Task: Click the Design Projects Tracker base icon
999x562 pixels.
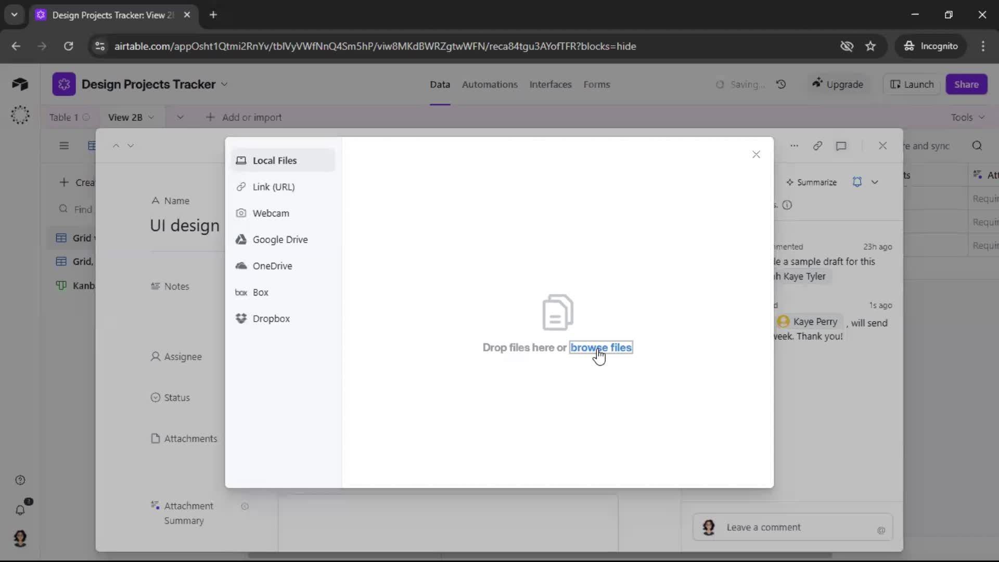Action: [x=64, y=84]
